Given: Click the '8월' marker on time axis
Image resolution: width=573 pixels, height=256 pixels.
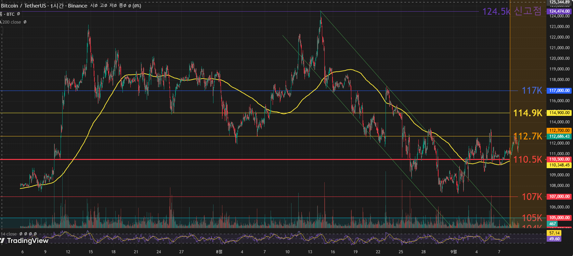Looking at the screenshot, I should 219,252.
